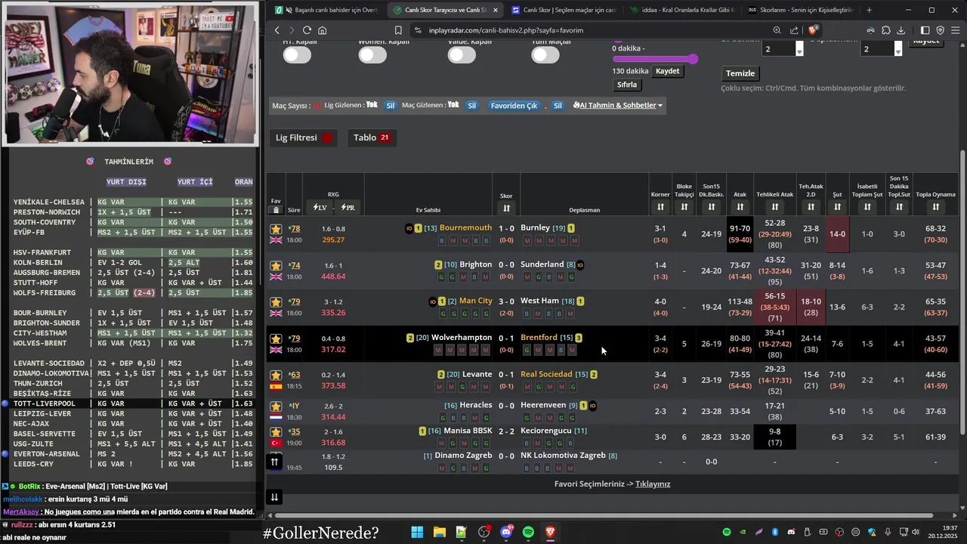The image size is (967, 544).
Task: Toggle the Valde. Kapalı switch
Action: (462, 54)
